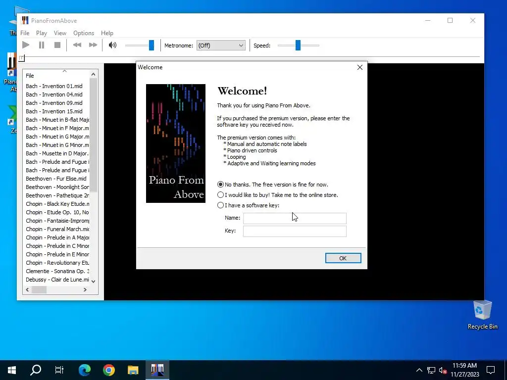Open the Metronome dropdown
The image size is (507, 380).
221,46
